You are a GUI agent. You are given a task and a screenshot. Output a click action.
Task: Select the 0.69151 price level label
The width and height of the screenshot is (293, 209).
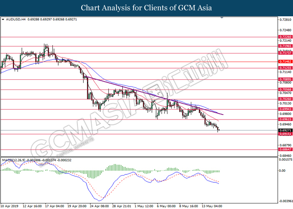pos(285,134)
